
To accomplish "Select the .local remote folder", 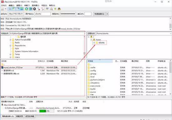I will [92, 77].
